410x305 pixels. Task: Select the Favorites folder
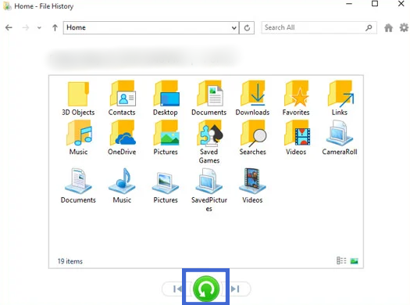[x=296, y=99]
